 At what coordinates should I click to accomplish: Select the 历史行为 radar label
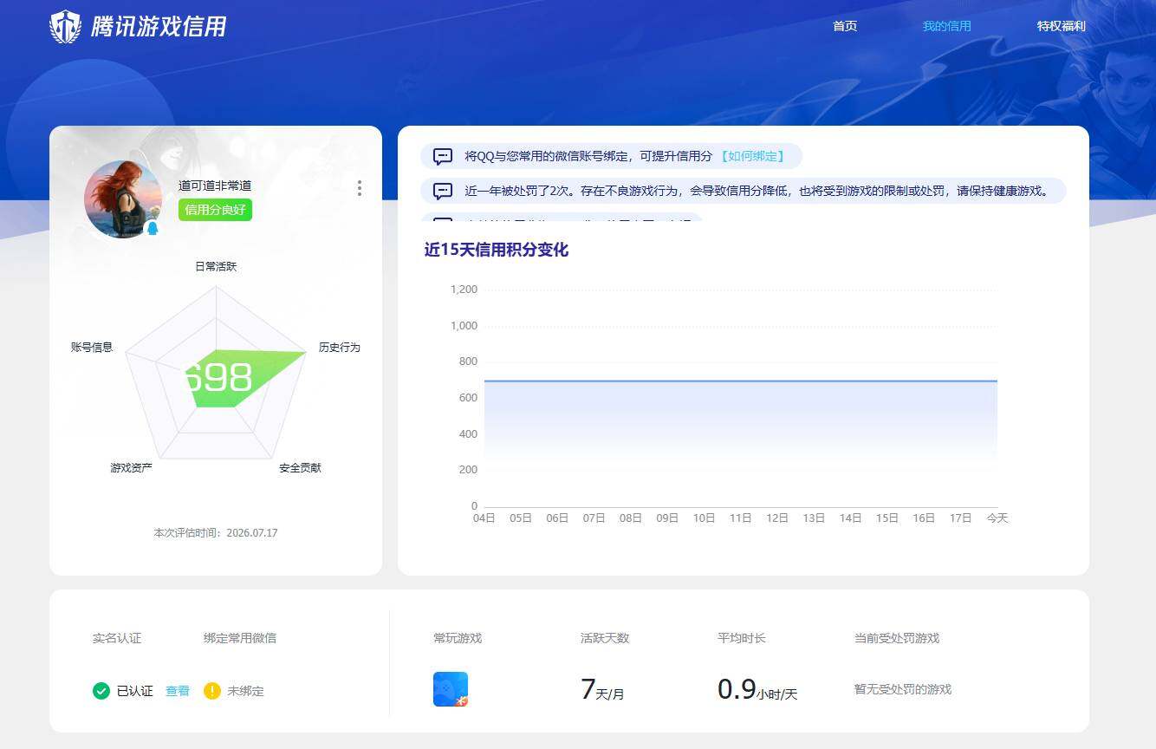tap(339, 347)
